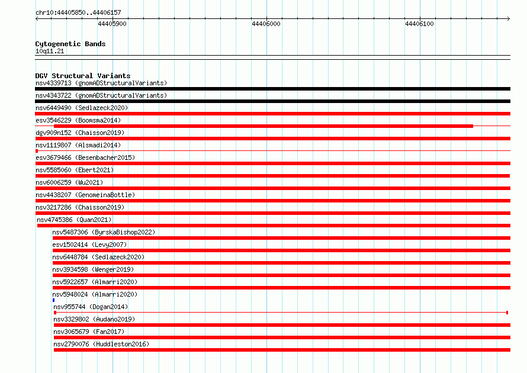
Task: Click the chr10:44405850..44406157 region label
Action: tap(78, 12)
